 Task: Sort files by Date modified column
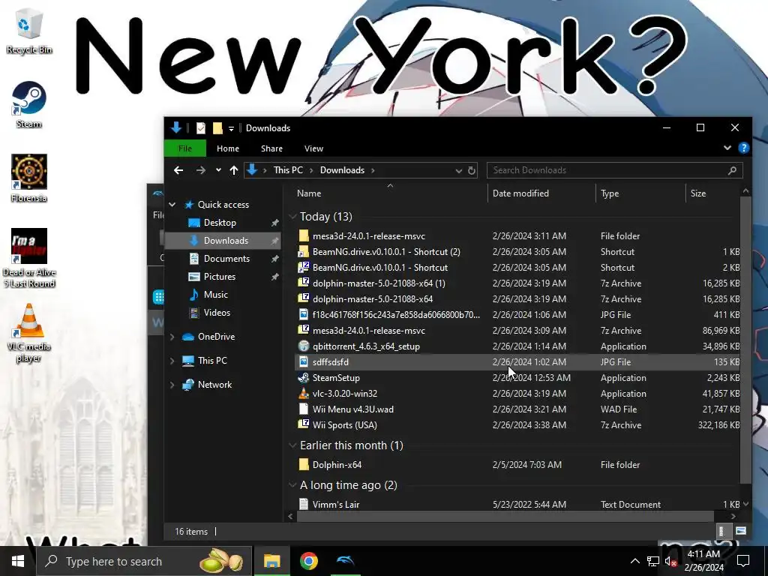click(x=520, y=193)
